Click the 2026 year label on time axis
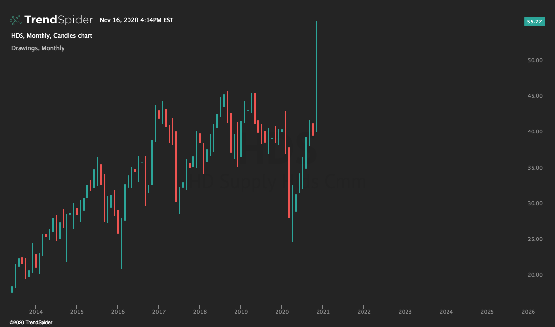 point(529,312)
